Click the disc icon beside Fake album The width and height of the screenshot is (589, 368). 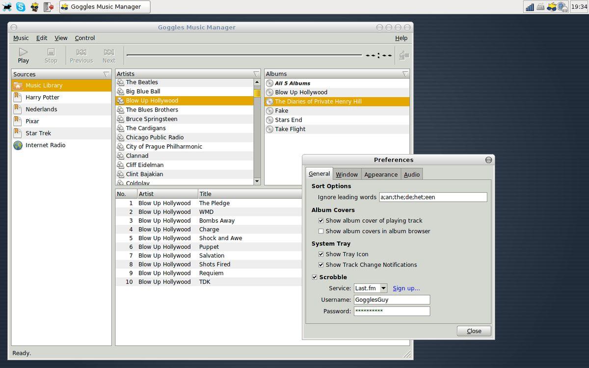(269, 111)
